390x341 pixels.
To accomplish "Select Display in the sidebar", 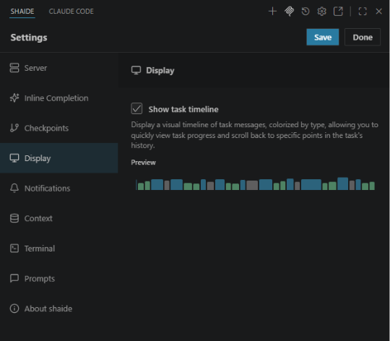I will [x=59, y=158].
